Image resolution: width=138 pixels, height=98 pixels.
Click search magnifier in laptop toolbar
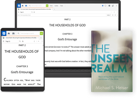[30, 6]
